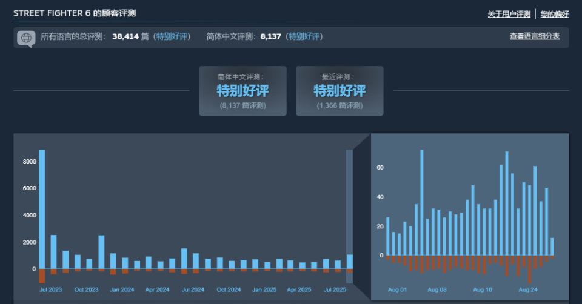The height and width of the screenshot is (304, 582).
Task: Click the globe language speech-bubble icon
Action: (26, 38)
